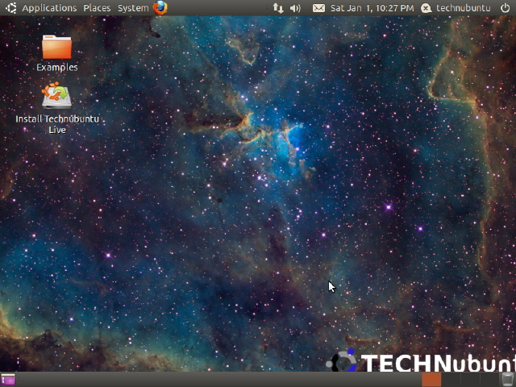Open the volume control speaker icon

295,8
